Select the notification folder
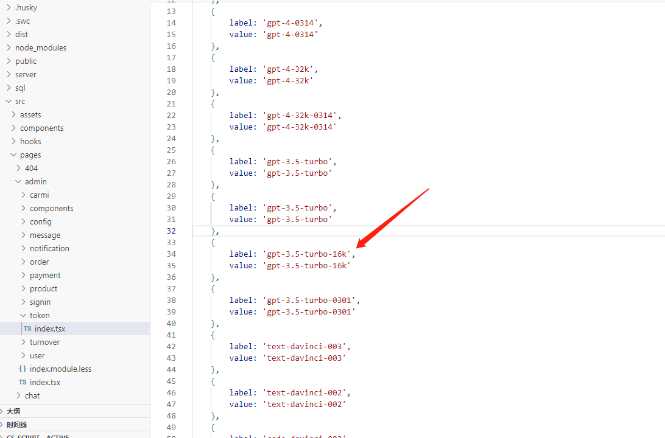Image resolution: width=665 pixels, height=438 pixels. tap(49, 249)
